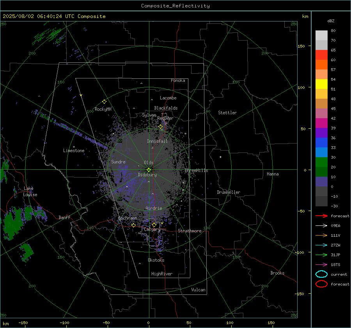Image resolution: width=351 pixels, height=328 pixels.
Task: Select the yellow 54 dBZ swatch
Action: point(321,84)
